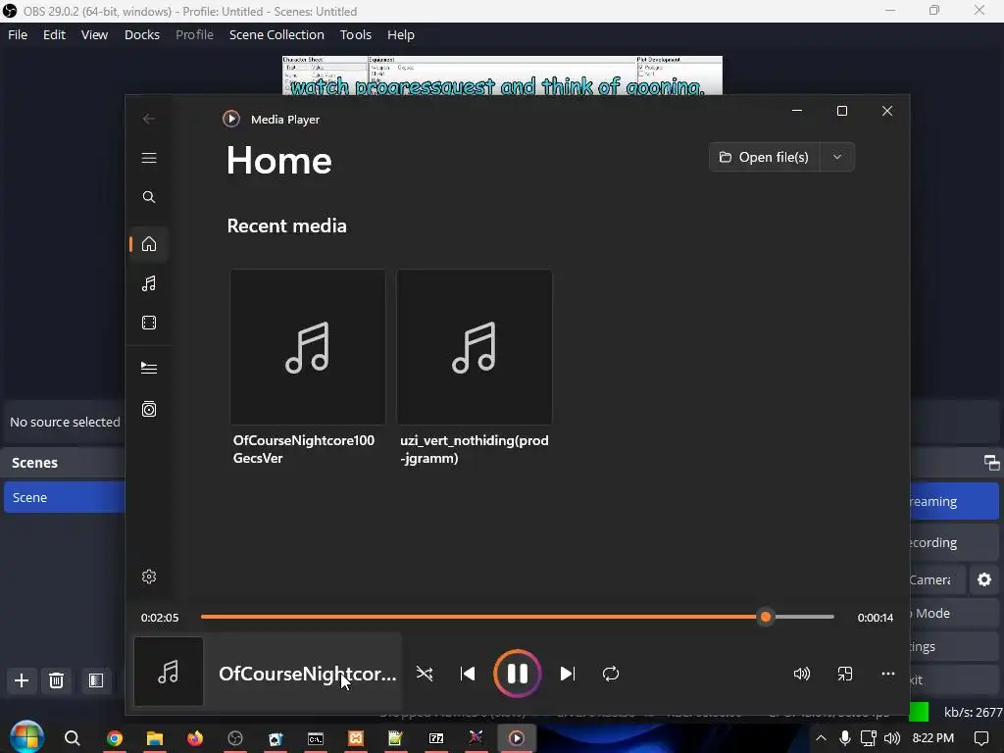Open Google Chrome from the taskbar
Screen dimensions: 1004x753
115,738
